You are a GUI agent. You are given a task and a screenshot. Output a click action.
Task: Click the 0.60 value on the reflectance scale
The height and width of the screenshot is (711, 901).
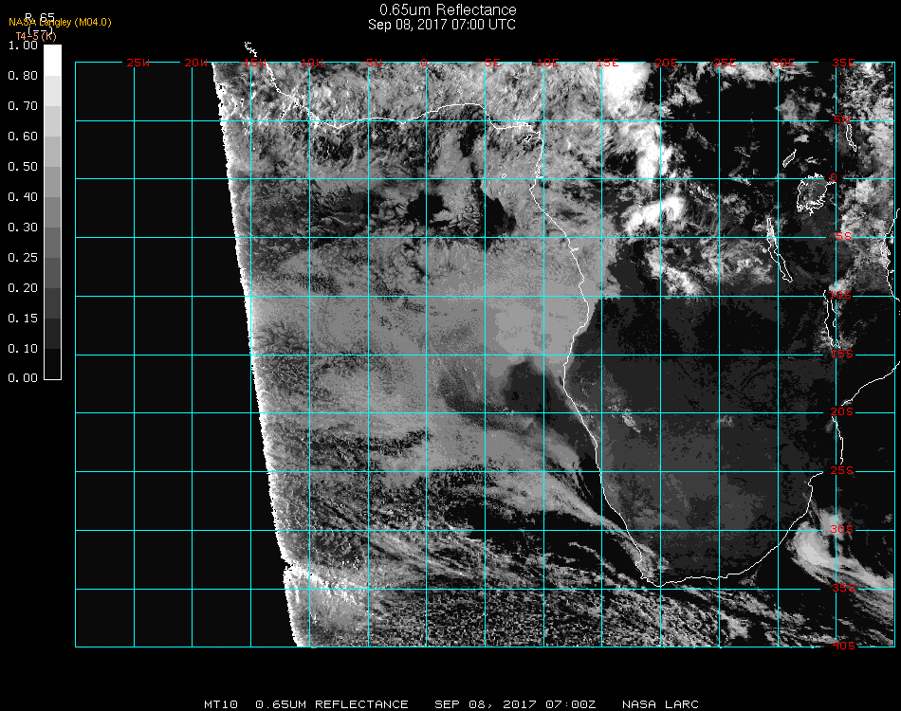23,137
